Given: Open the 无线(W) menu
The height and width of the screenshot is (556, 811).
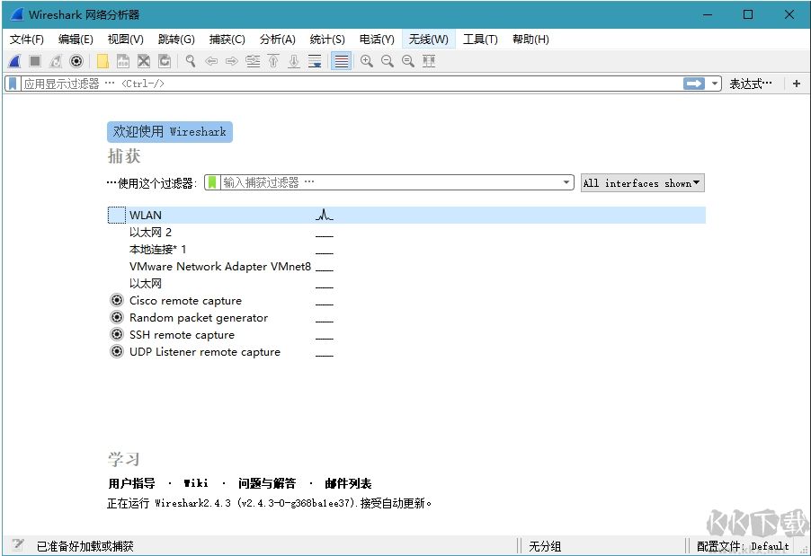Looking at the screenshot, I should [x=427, y=39].
